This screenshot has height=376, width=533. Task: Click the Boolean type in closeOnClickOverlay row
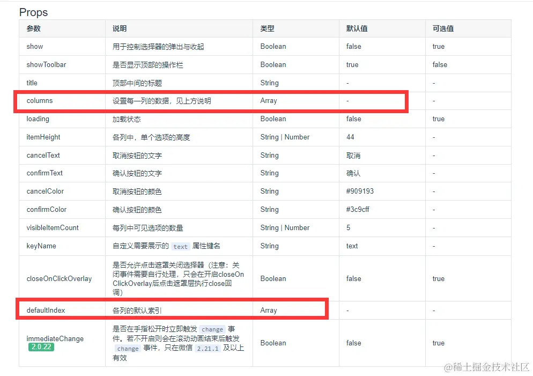[273, 278]
